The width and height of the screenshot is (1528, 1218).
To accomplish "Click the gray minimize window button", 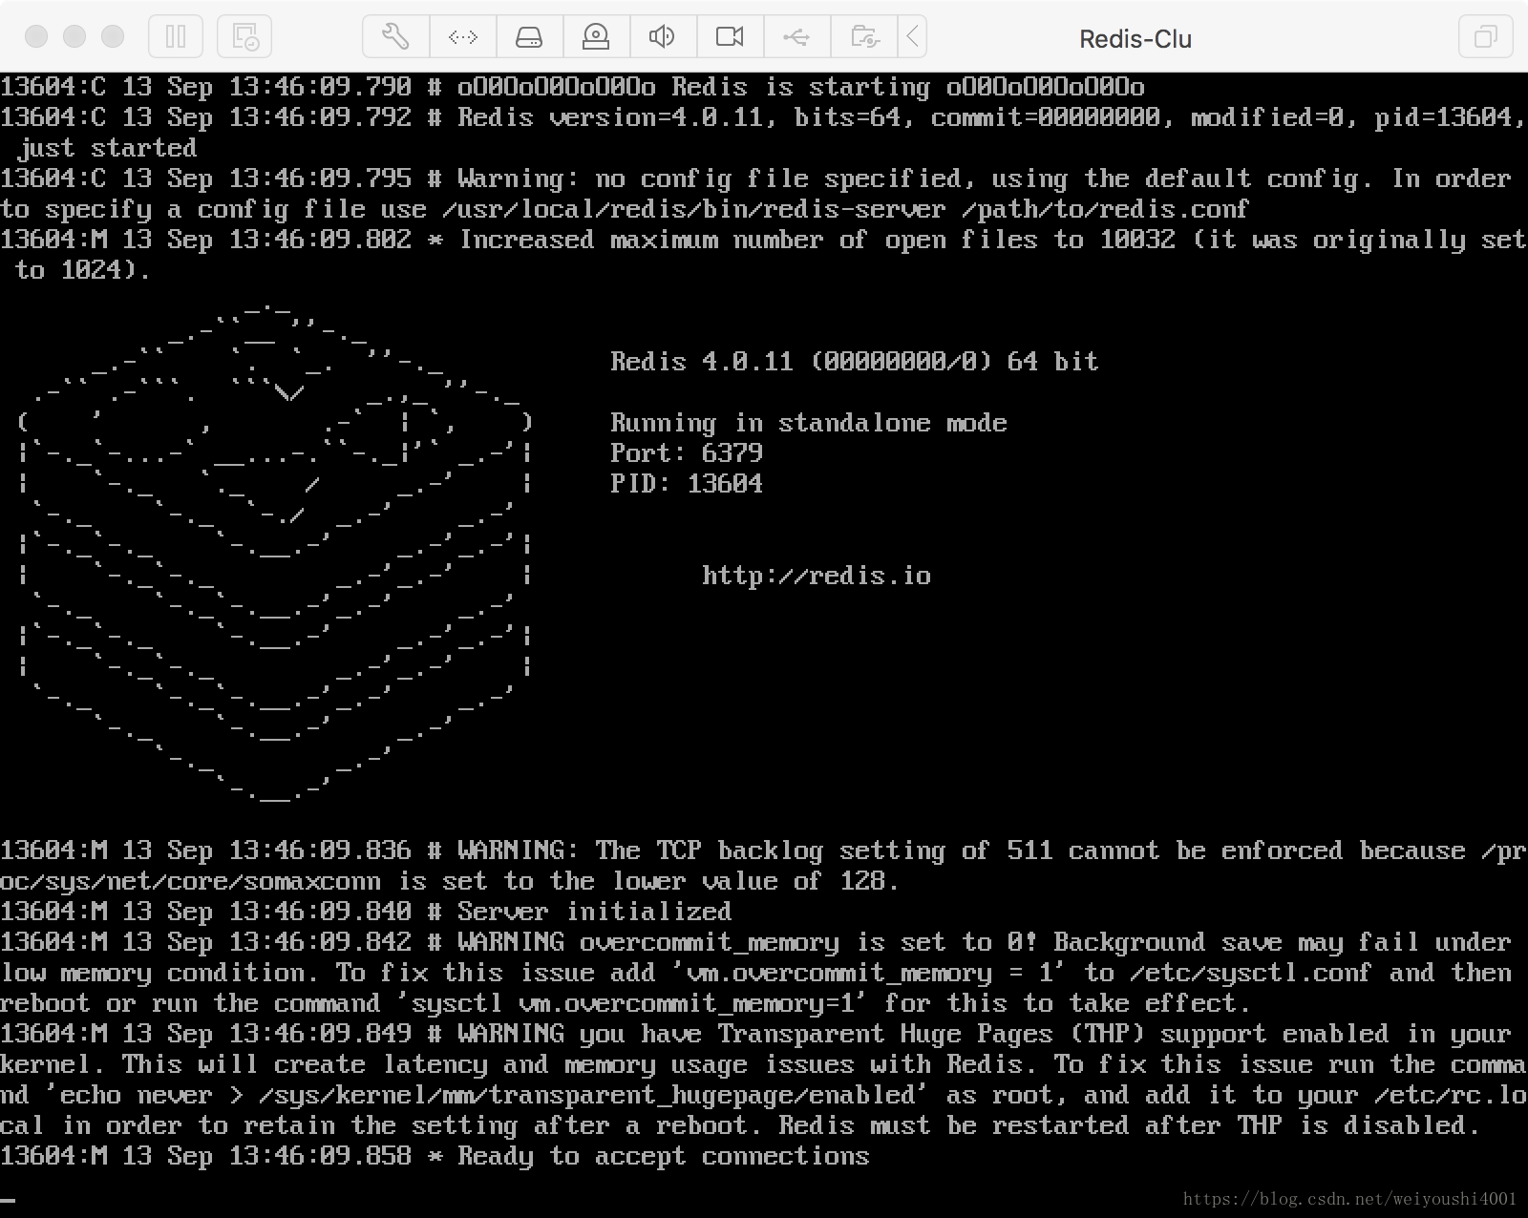I will [74, 36].
